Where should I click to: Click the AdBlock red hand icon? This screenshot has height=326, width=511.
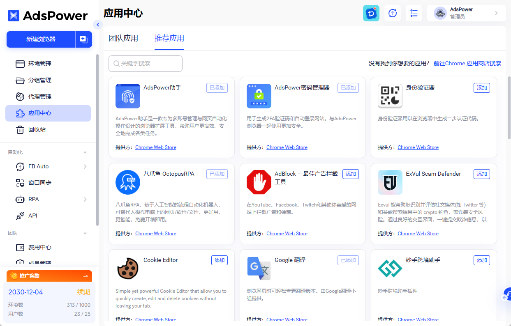tap(259, 182)
